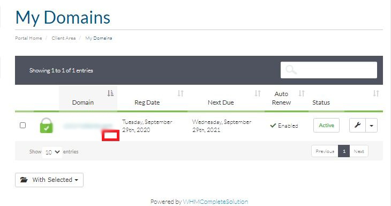Click the search magnifier icon
Screen dimensions: 391x206
tap(291, 70)
